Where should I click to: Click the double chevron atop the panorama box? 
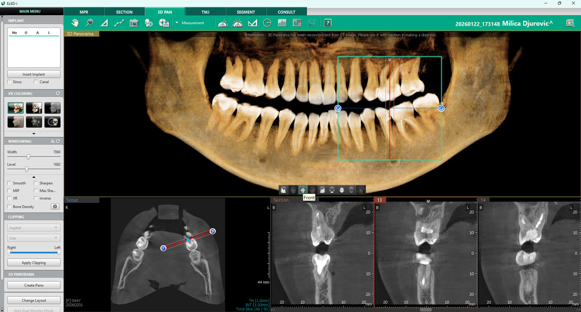[x=389, y=60]
